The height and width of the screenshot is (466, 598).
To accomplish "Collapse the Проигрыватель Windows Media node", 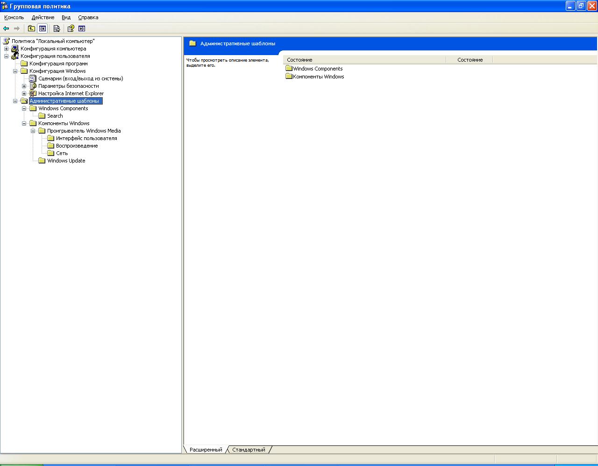I will coord(33,131).
